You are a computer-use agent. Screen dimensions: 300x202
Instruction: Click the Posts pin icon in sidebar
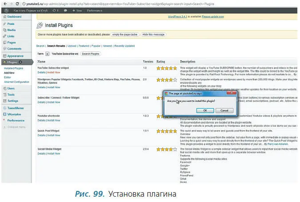click(5, 24)
